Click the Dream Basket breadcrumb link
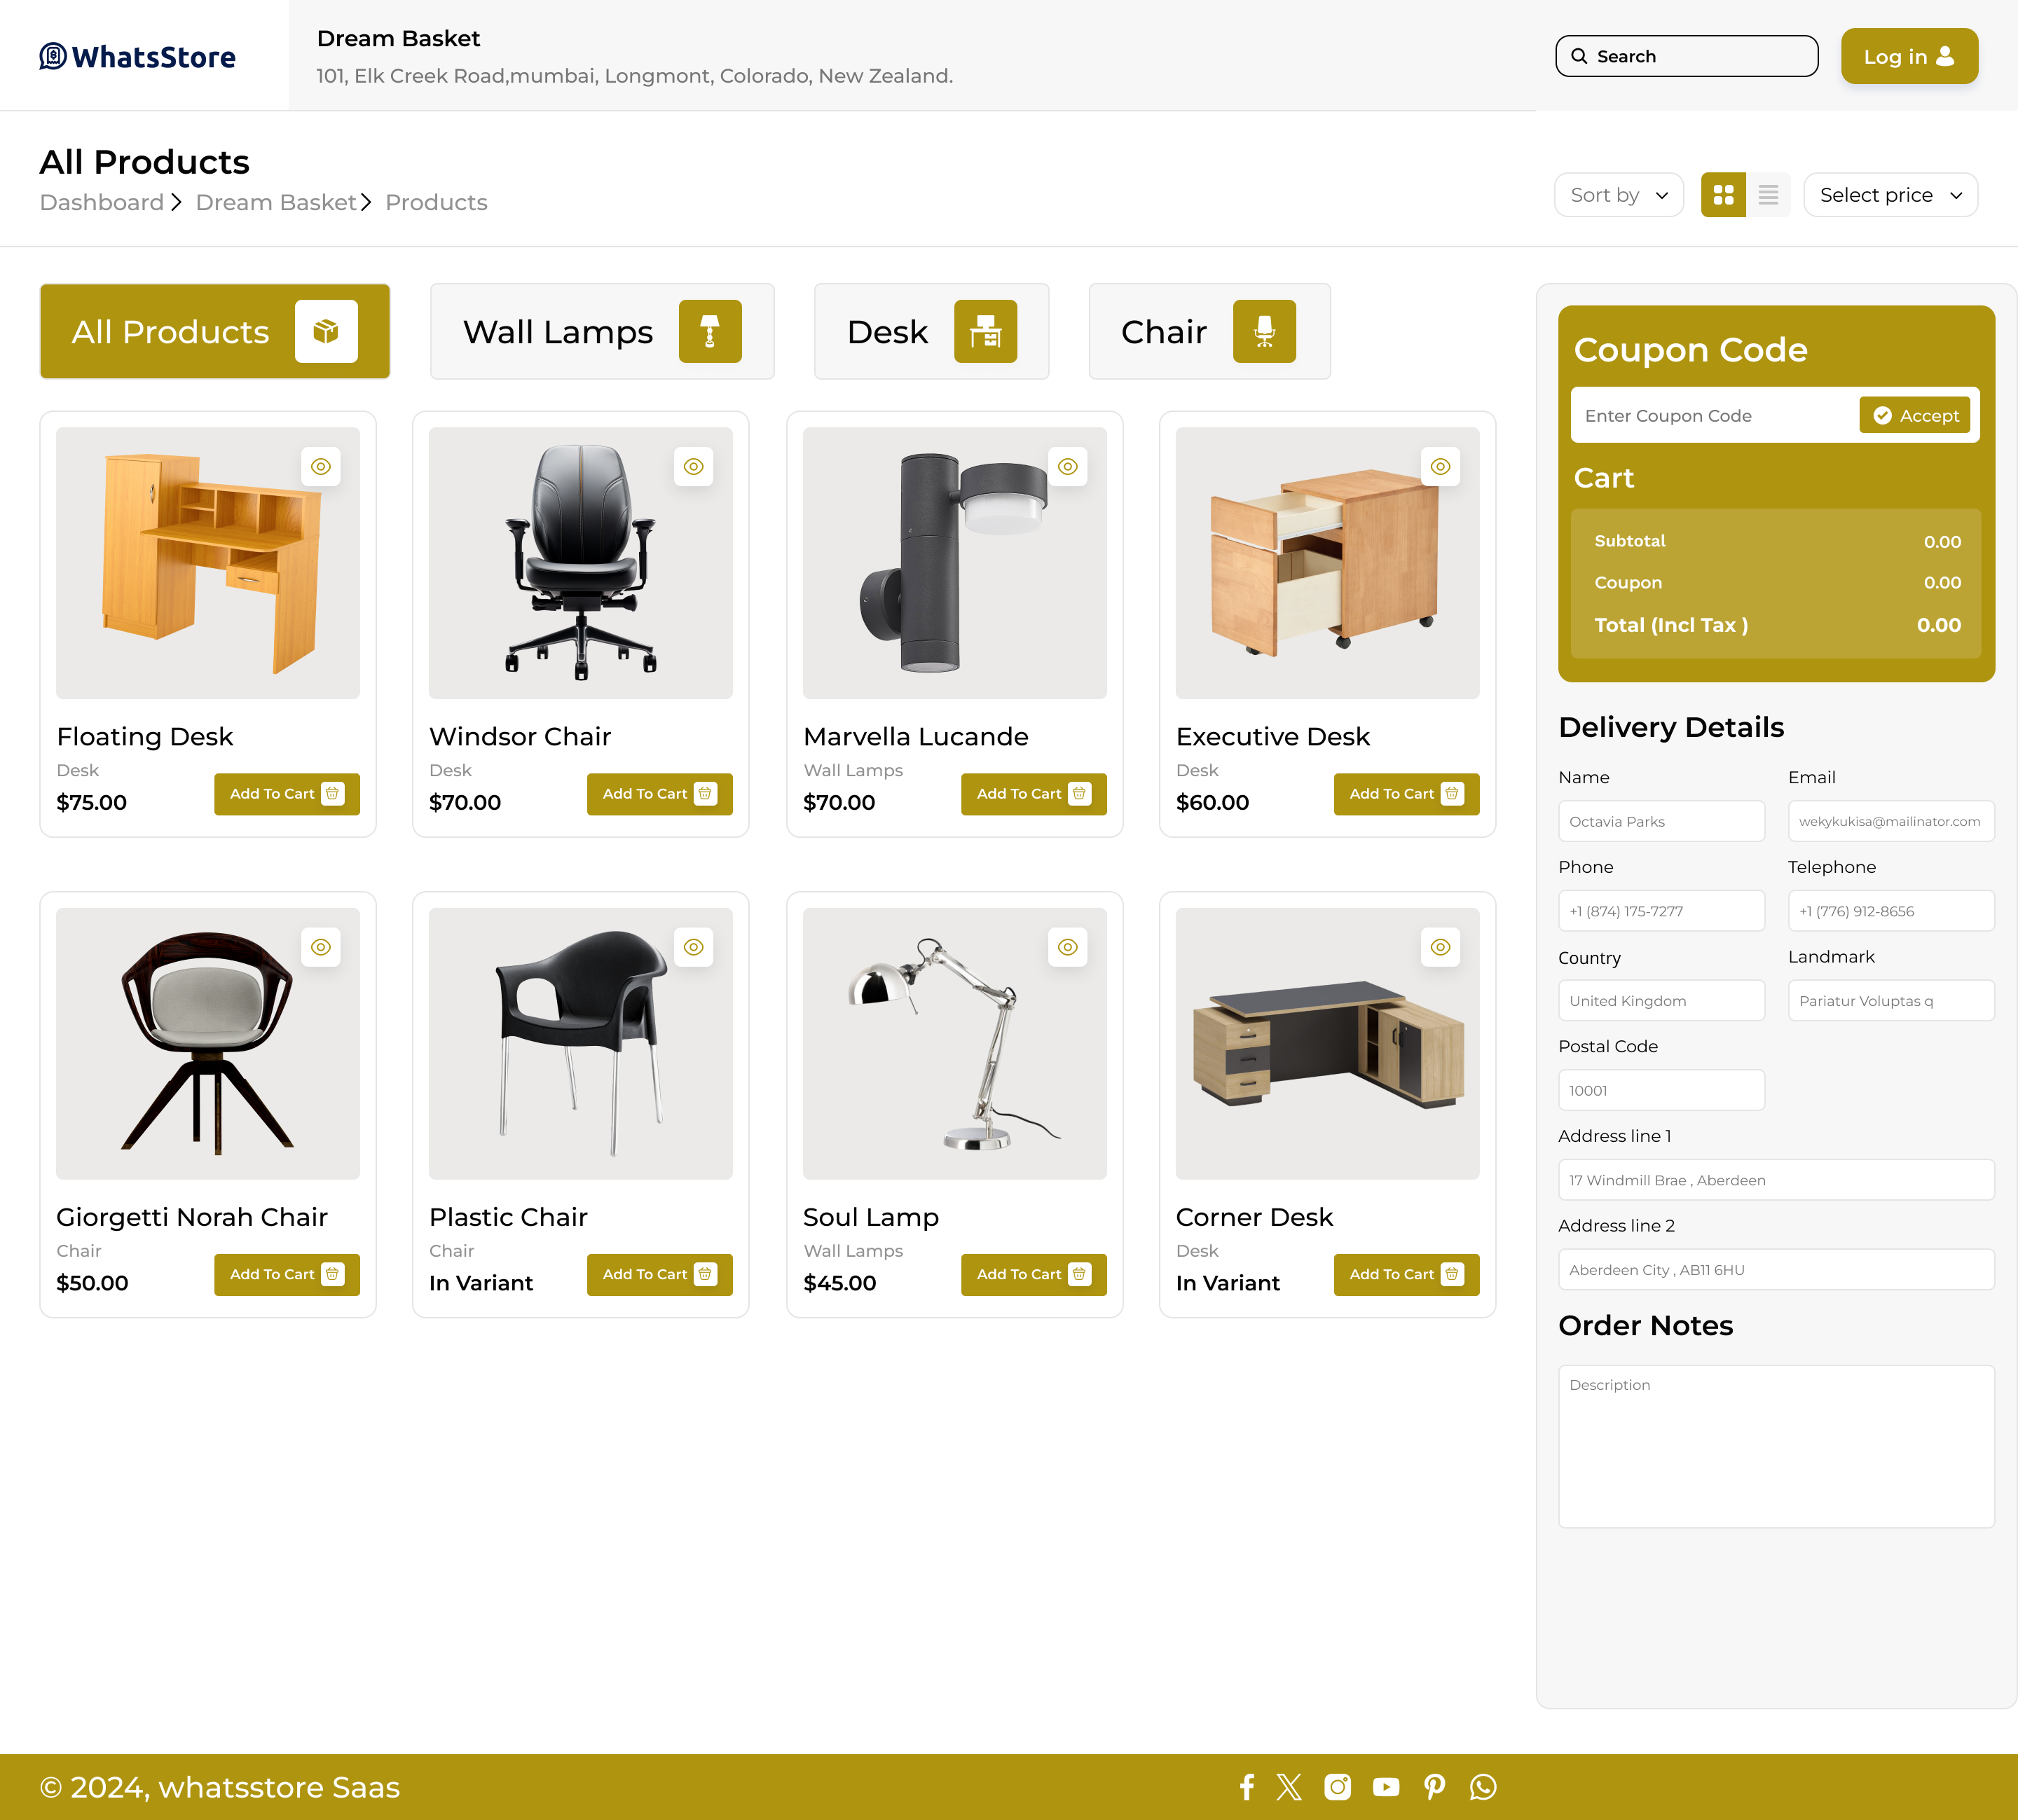The height and width of the screenshot is (1820, 2018). pyautogui.click(x=276, y=203)
